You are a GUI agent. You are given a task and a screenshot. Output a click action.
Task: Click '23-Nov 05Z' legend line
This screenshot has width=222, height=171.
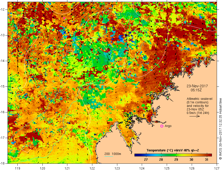pyautogui.click(x=196, y=109)
